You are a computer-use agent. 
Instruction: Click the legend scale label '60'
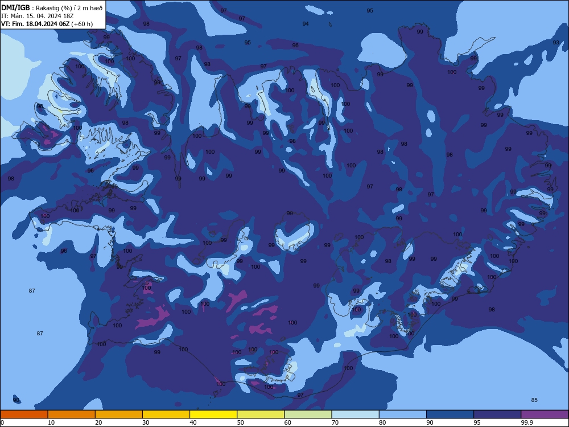pyautogui.click(x=288, y=422)
